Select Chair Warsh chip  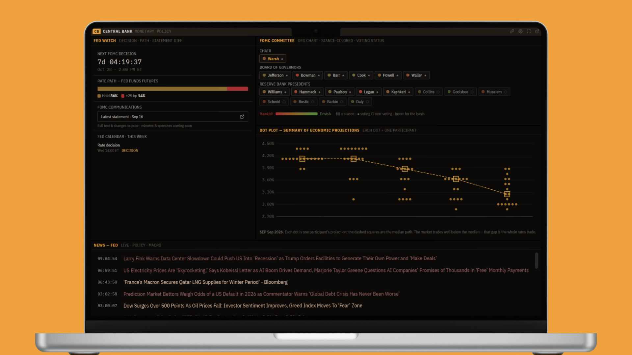pyautogui.click(x=273, y=59)
